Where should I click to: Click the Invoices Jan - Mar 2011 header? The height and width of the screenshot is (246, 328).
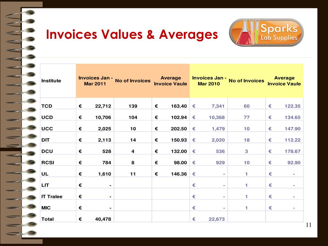[x=95, y=81]
